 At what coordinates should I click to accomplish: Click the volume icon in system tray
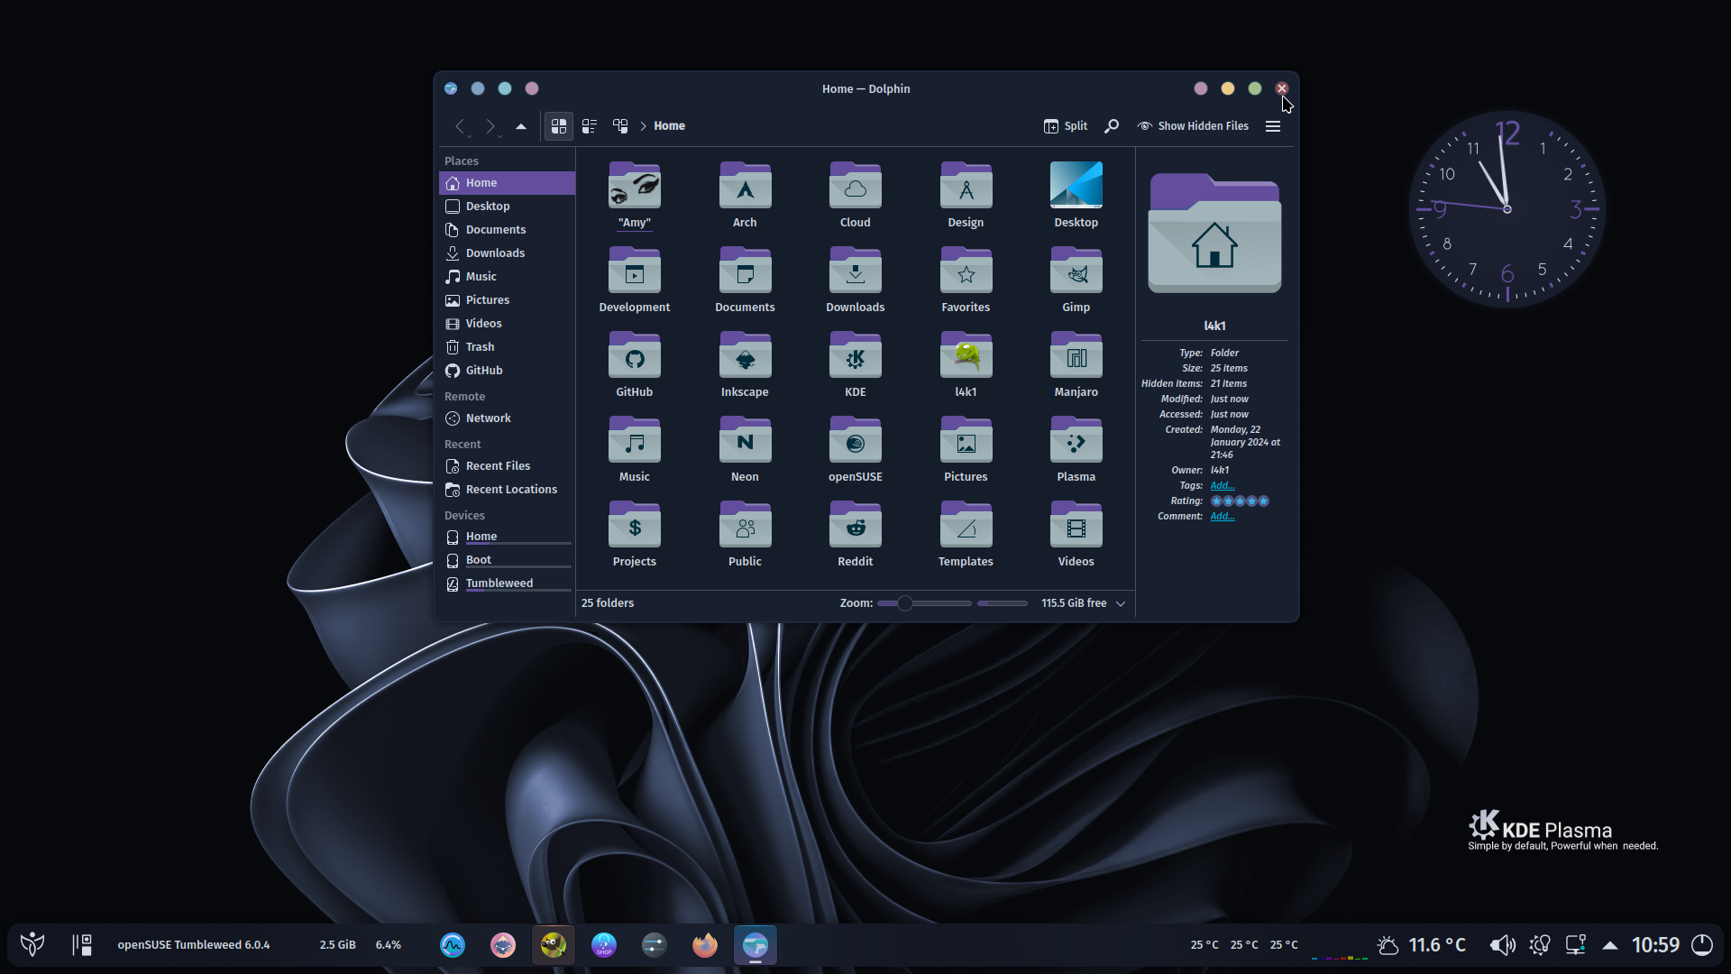[x=1502, y=945]
